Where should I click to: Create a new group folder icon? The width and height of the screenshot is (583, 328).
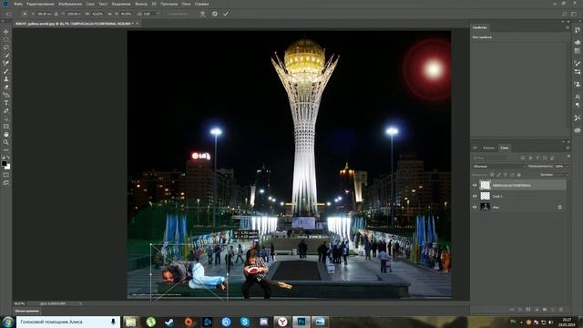pos(545,310)
